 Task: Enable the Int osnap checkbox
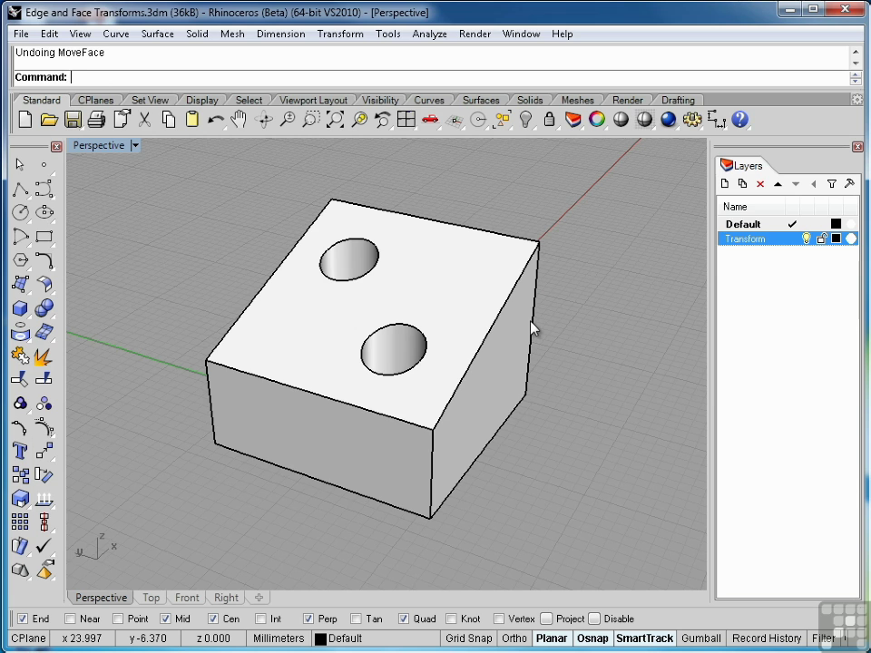click(260, 619)
